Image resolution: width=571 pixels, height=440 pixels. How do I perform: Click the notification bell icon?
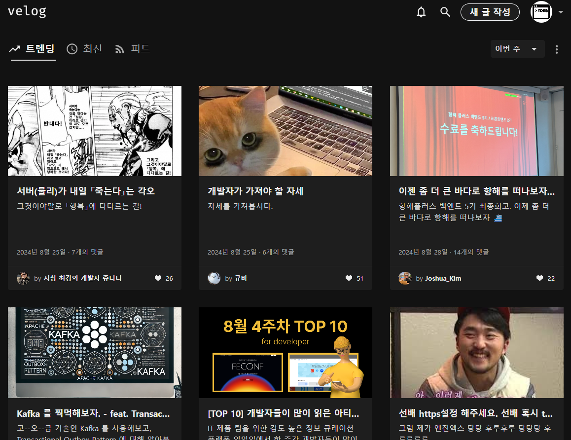click(x=421, y=12)
